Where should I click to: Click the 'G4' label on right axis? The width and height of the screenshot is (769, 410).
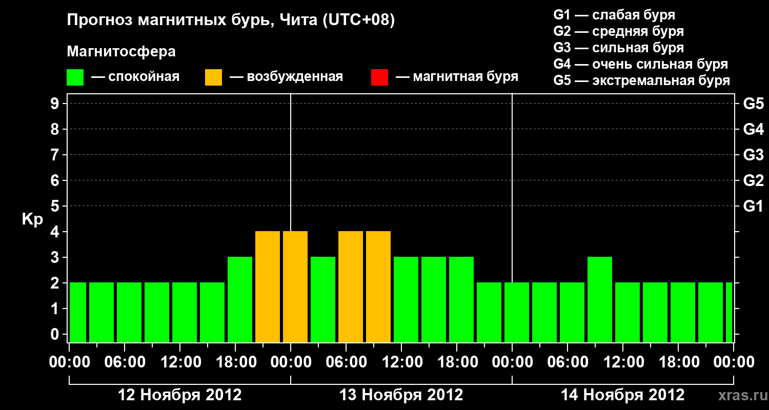[x=753, y=130]
